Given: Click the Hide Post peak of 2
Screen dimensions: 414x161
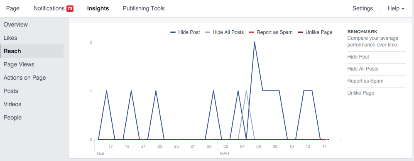Looking at the screenshot, I should (x=255, y=42).
